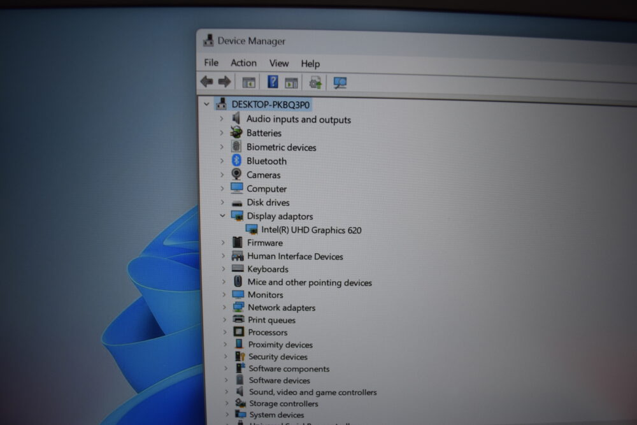Select the Human Interface Devices text

tap(295, 256)
